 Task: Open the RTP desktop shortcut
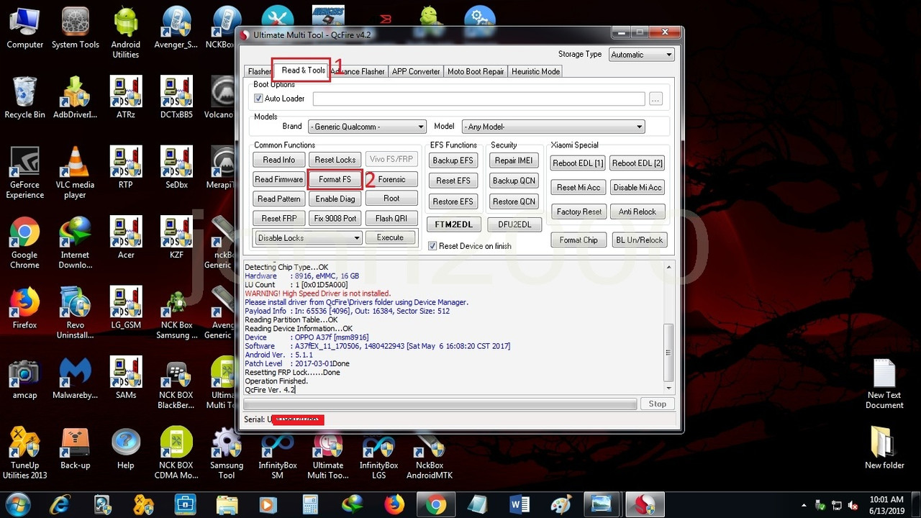pyautogui.click(x=126, y=168)
